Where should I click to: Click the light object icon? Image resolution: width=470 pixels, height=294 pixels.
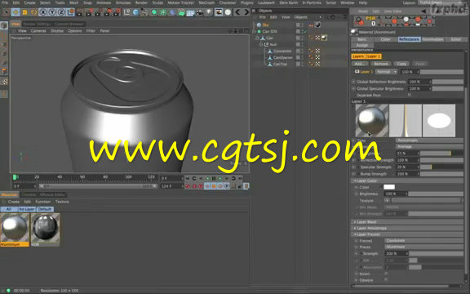(x=209, y=12)
